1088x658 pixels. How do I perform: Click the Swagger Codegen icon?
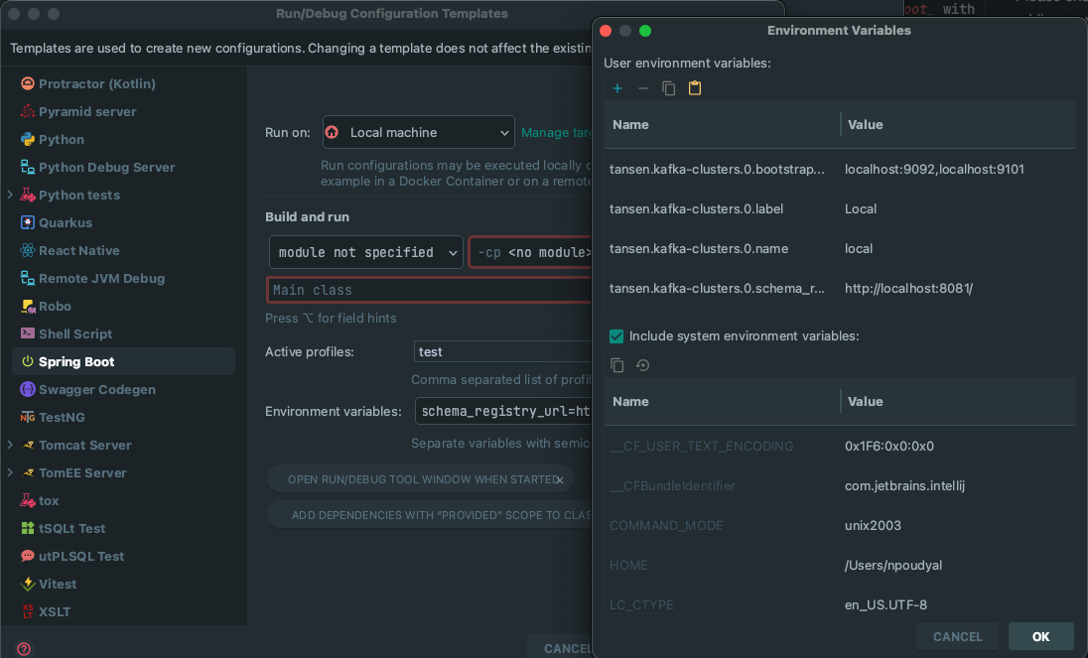[27, 389]
